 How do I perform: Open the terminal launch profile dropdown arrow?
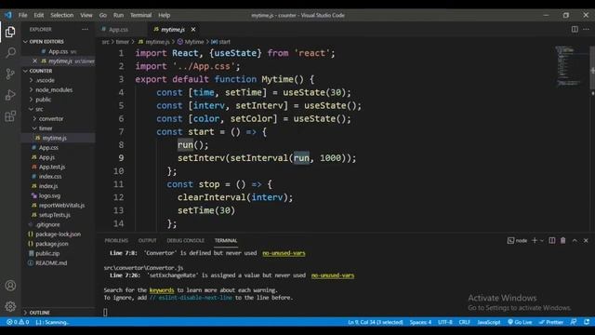[x=541, y=240]
